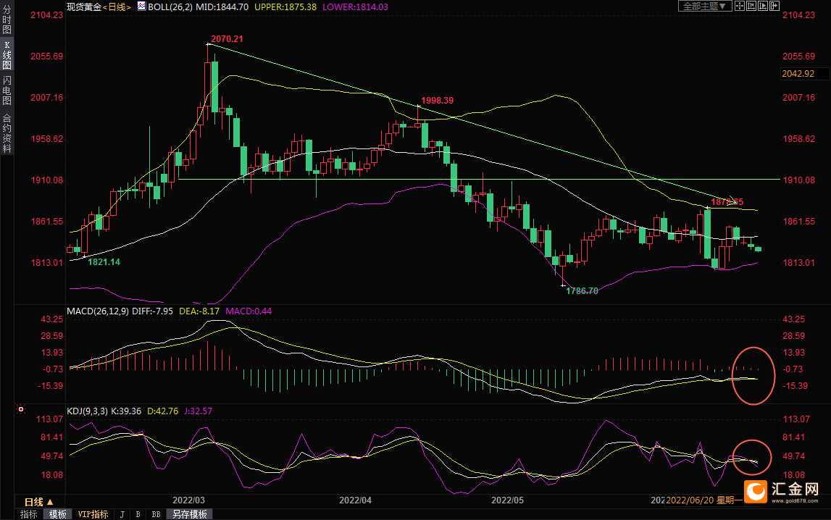
Task: Open the 闪电图 side tab
Action: coord(7,90)
